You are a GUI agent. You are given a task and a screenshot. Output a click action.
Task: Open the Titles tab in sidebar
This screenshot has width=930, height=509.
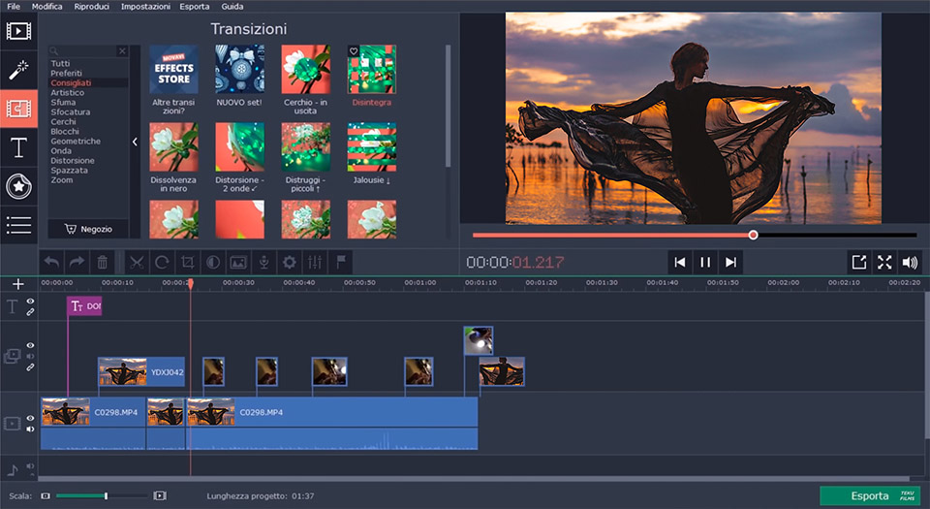18,147
